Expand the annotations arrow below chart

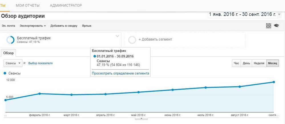click(141, 119)
